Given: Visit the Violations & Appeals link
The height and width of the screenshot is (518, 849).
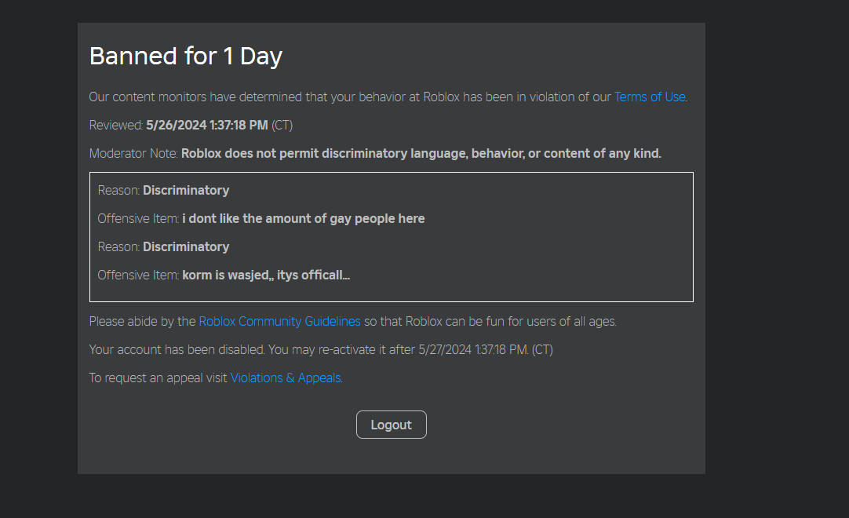Looking at the screenshot, I should pyautogui.click(x=286, y=378).
